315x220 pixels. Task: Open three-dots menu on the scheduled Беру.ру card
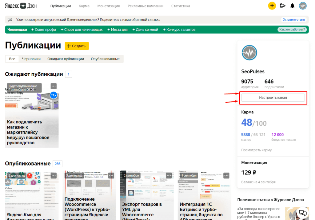point(54,86)
